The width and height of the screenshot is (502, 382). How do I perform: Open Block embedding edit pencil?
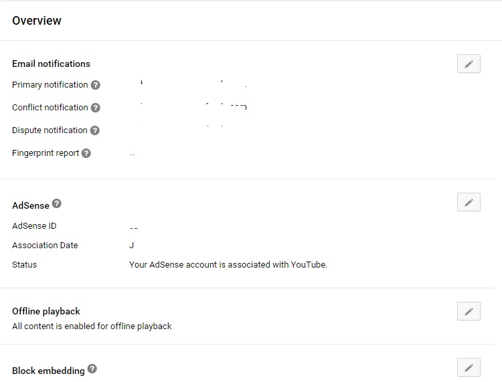(469, 367)
